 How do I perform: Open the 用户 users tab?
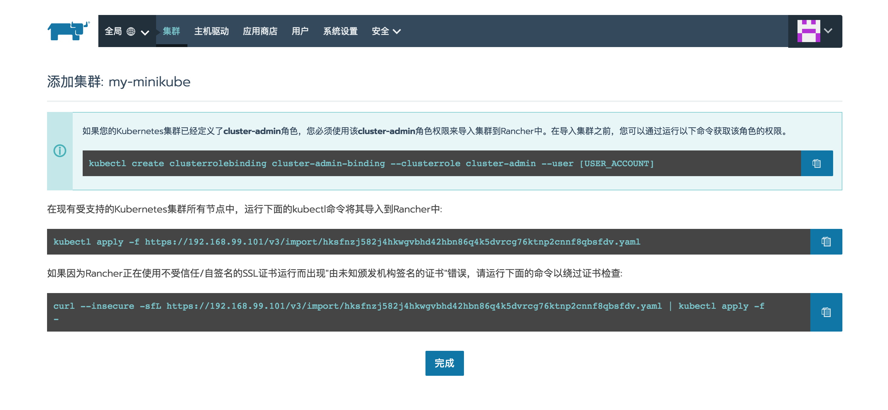pos(300,31)
